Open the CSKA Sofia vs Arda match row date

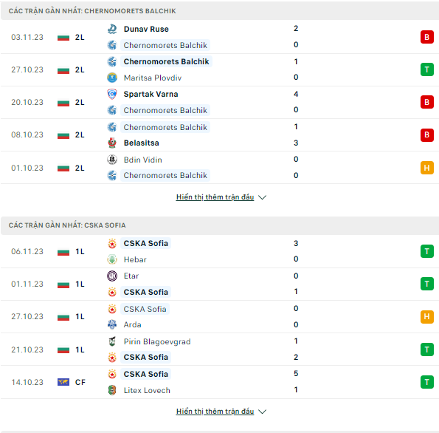click(x=27, y=316)
